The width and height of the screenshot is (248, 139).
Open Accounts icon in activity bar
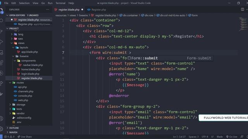[2, 119]
